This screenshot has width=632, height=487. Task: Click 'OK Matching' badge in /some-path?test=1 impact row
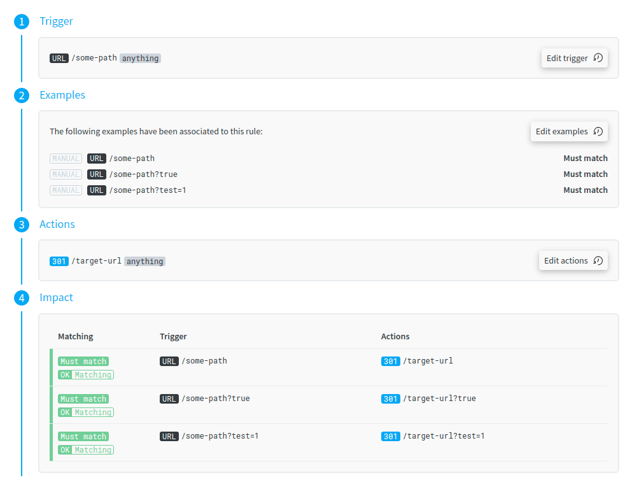(x=86, y=450)
